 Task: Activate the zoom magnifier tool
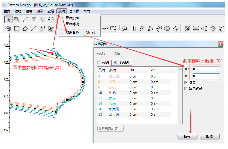pyautogui.click(x=17, y=19)
